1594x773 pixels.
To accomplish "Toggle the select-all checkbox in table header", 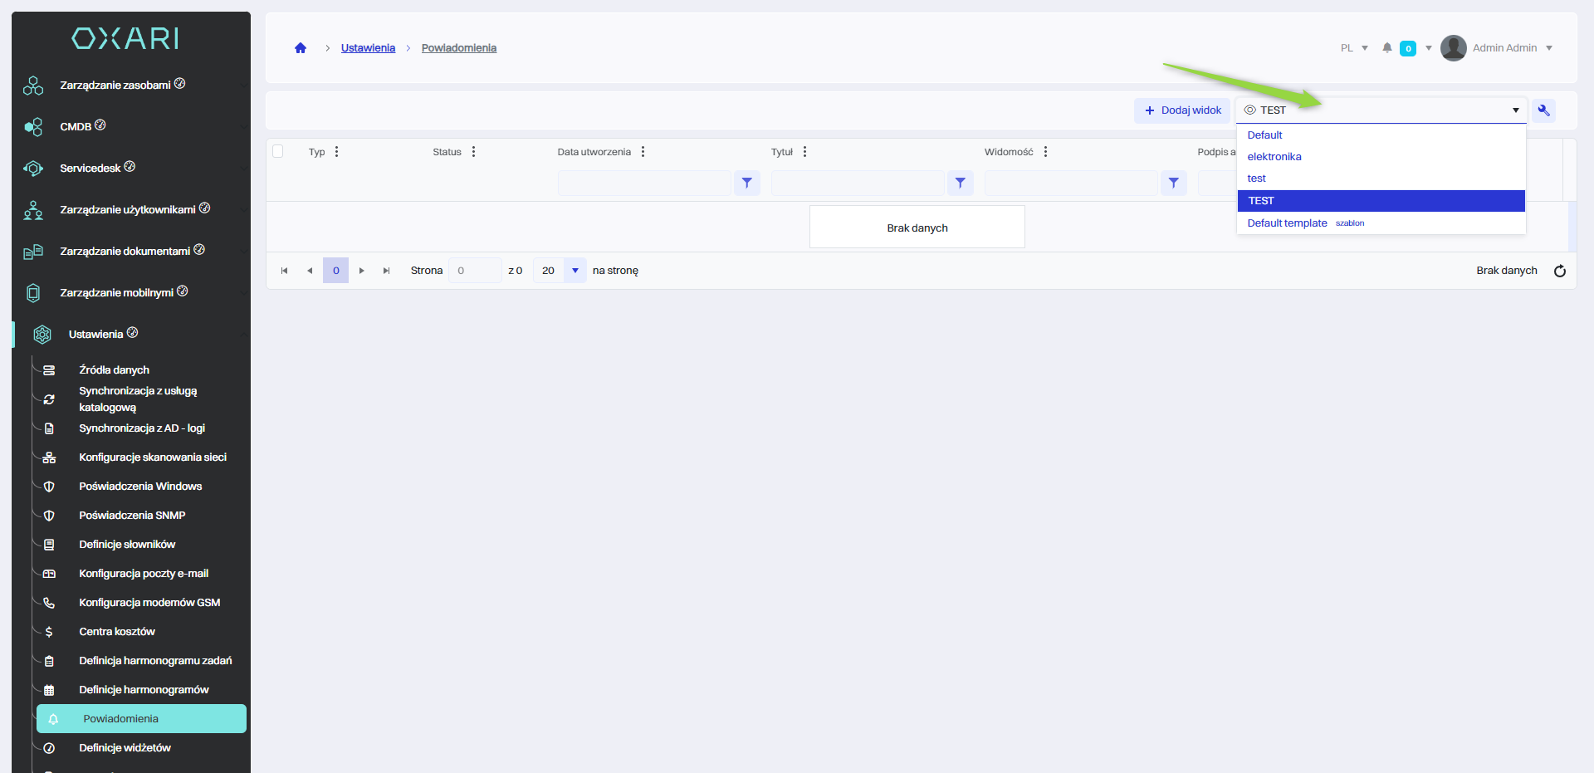I will [x=278, y=151].
